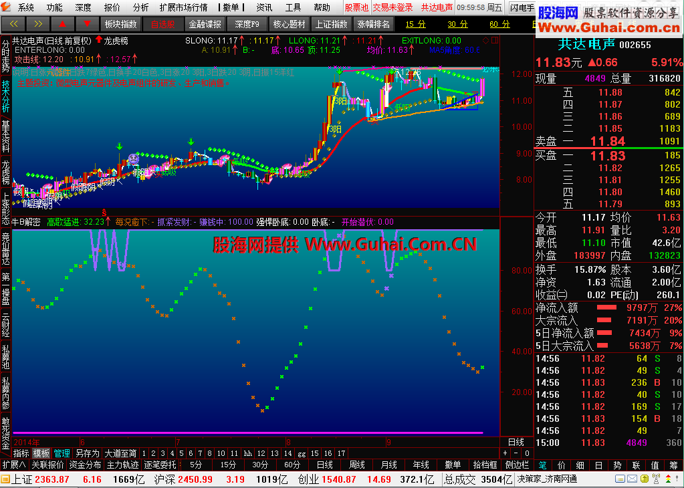
Task: Select the 龙虎榜 side tab
Action: [5, 172]
